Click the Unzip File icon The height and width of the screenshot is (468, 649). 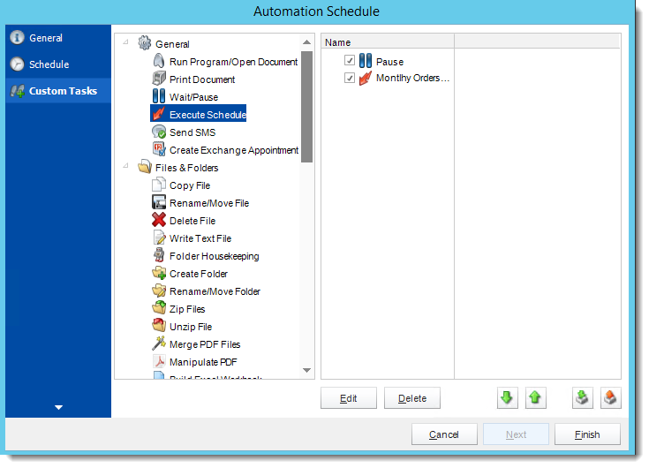click(159, 326)
